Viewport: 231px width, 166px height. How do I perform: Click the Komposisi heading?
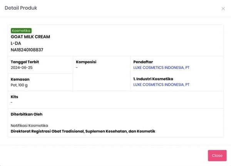coord(86,62)
